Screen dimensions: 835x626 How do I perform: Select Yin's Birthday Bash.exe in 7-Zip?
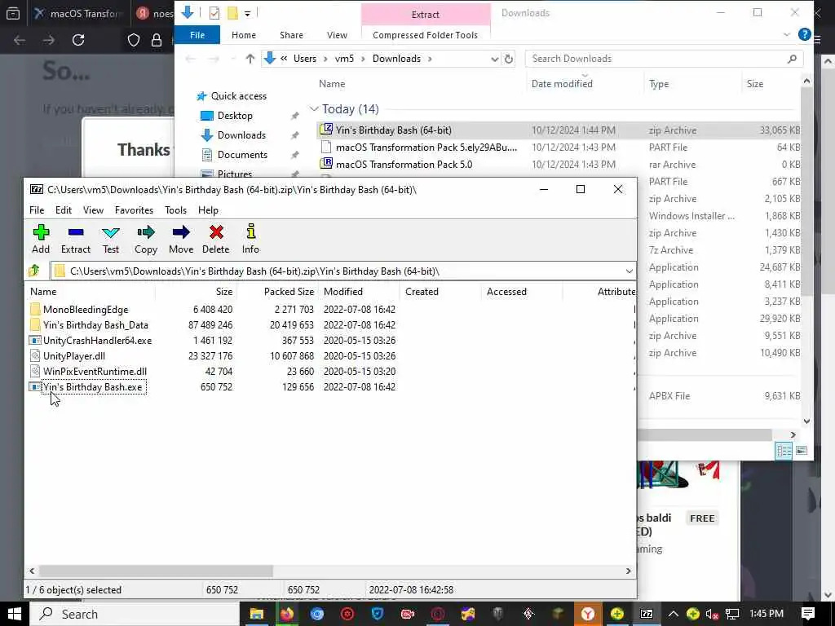tap(93, 387)
